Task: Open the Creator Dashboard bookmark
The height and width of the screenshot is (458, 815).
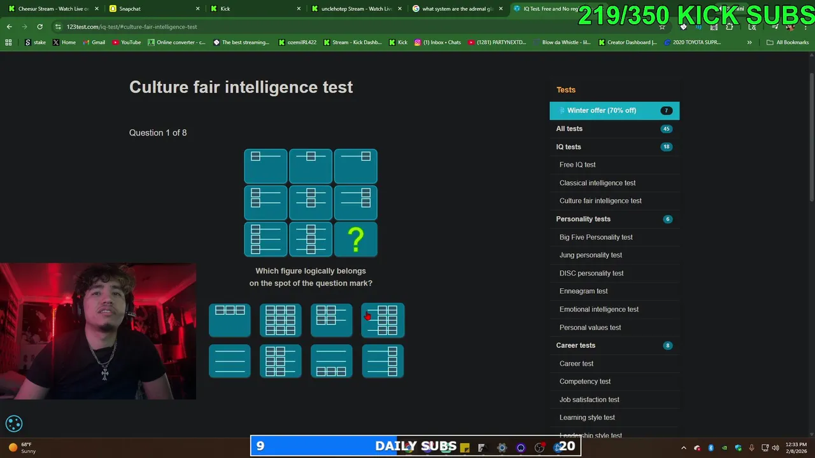Action: [627, 43]
